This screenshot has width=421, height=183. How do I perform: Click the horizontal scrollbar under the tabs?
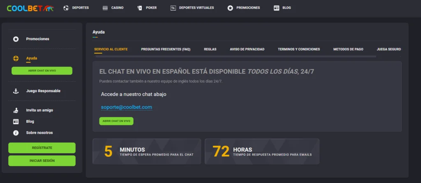pos(234,56)
